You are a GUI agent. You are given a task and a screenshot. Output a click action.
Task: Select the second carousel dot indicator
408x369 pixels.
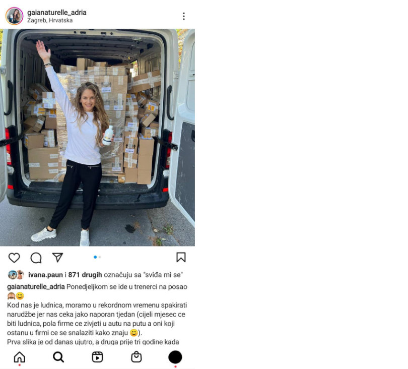point(100,257)
